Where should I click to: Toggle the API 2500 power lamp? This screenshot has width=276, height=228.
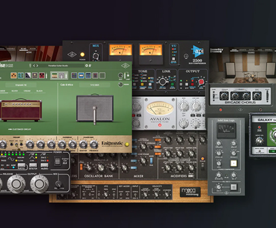click(x=83, y=55)
